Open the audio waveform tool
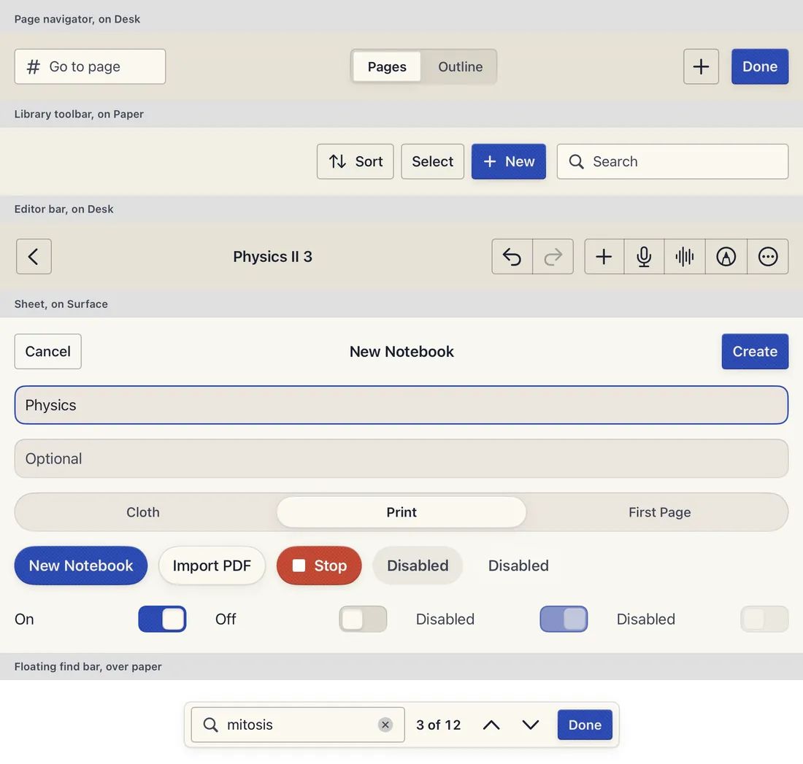Viewport: 803px width, 764px height. click(x=685, y=257)
